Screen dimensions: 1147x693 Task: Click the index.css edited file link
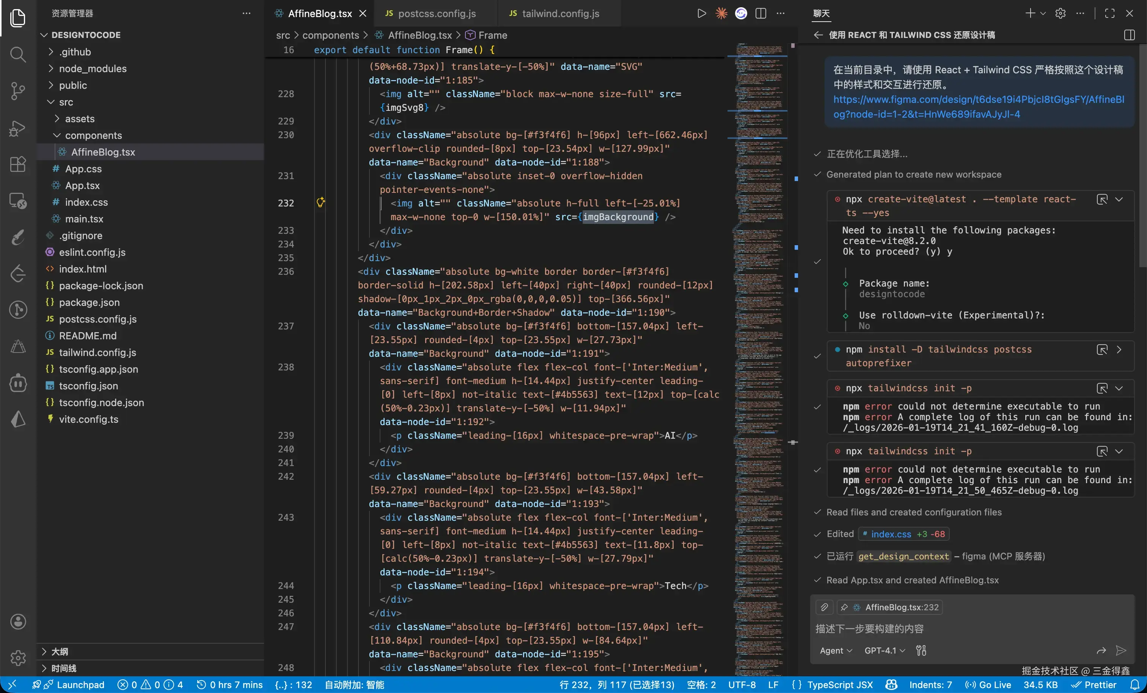coord(891,534)
